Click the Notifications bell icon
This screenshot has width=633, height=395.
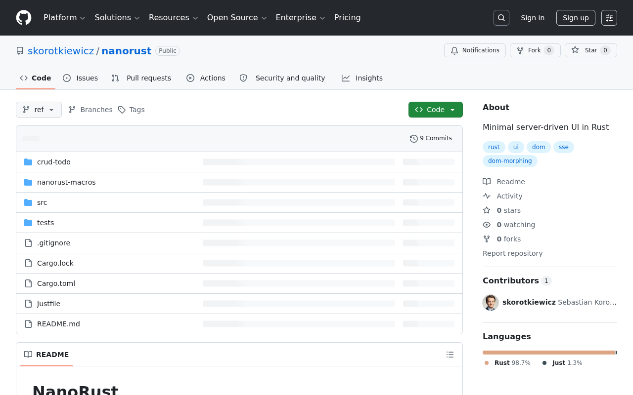click(x=454, y=50)
